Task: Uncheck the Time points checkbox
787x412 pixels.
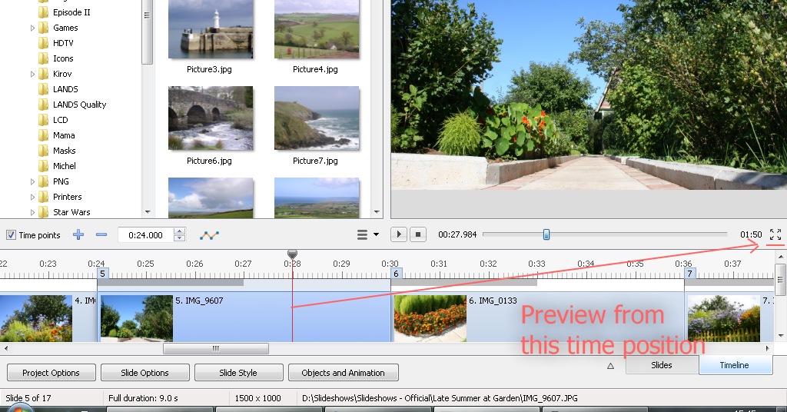Action: coord(11,235)
